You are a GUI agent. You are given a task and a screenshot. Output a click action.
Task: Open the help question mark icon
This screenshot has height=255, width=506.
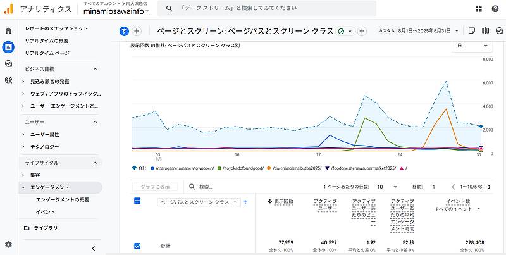coord(494,9)
